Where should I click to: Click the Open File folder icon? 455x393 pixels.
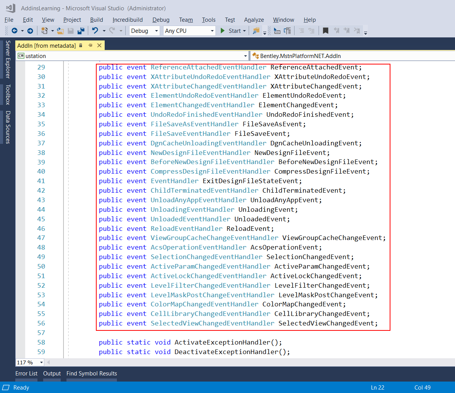[x=60, y=31]
